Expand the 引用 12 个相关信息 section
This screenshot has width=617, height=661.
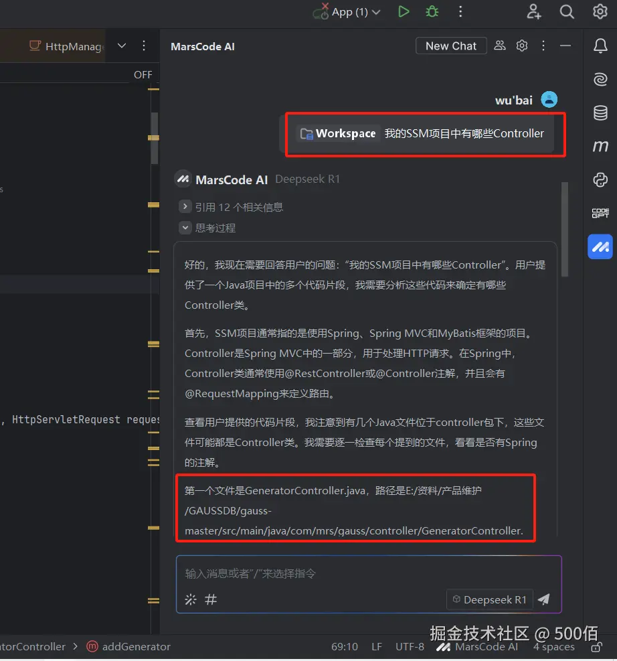pos(185,207)
